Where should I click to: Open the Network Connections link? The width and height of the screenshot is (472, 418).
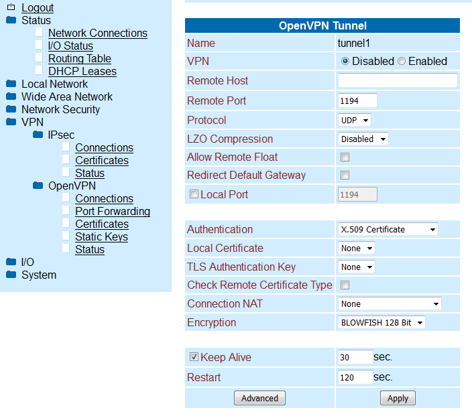point(98,33)
